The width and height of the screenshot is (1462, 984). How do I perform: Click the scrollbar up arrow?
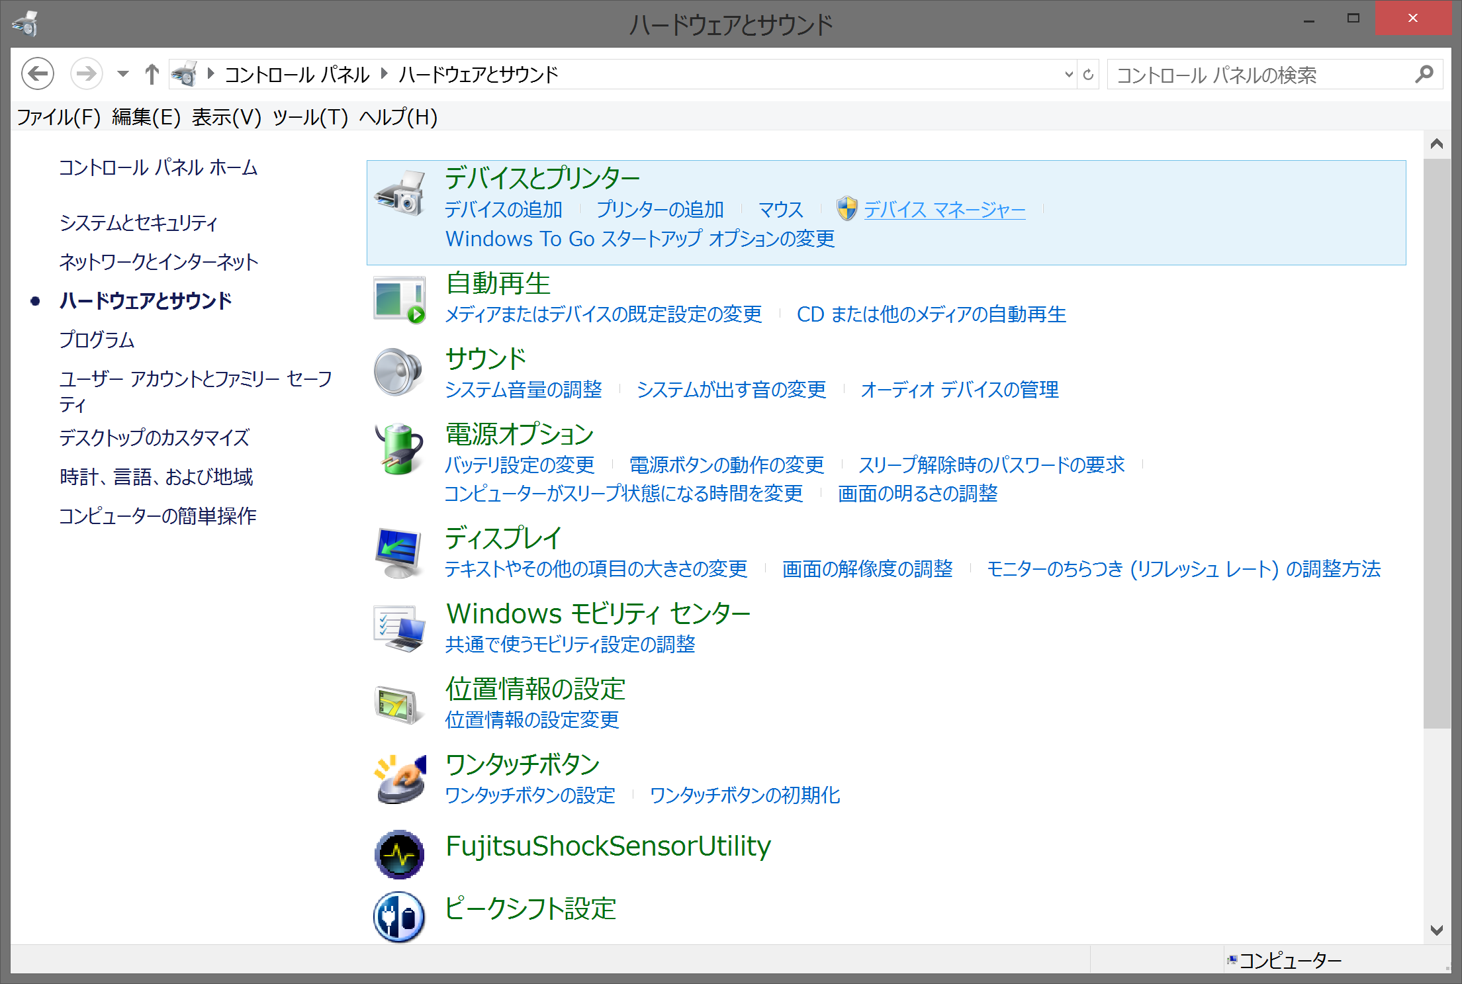(x=1436, y=144)
